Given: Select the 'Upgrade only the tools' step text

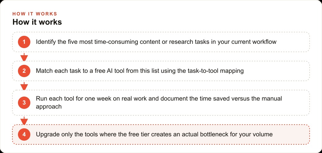Looking at the screenshot, I should point(154,134).
